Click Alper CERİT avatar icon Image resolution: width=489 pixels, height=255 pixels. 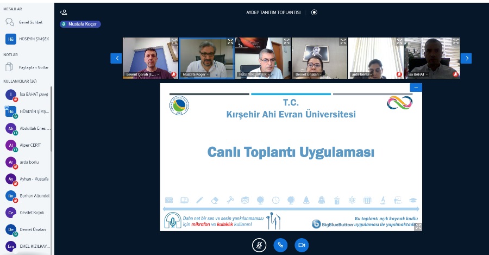[11, 145]
